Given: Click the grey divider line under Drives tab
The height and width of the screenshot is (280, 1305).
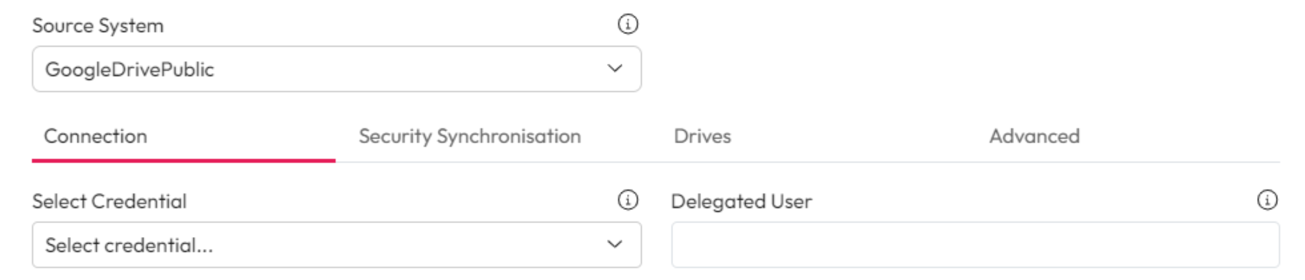Looking at the screenshot, I should [702, 162].
